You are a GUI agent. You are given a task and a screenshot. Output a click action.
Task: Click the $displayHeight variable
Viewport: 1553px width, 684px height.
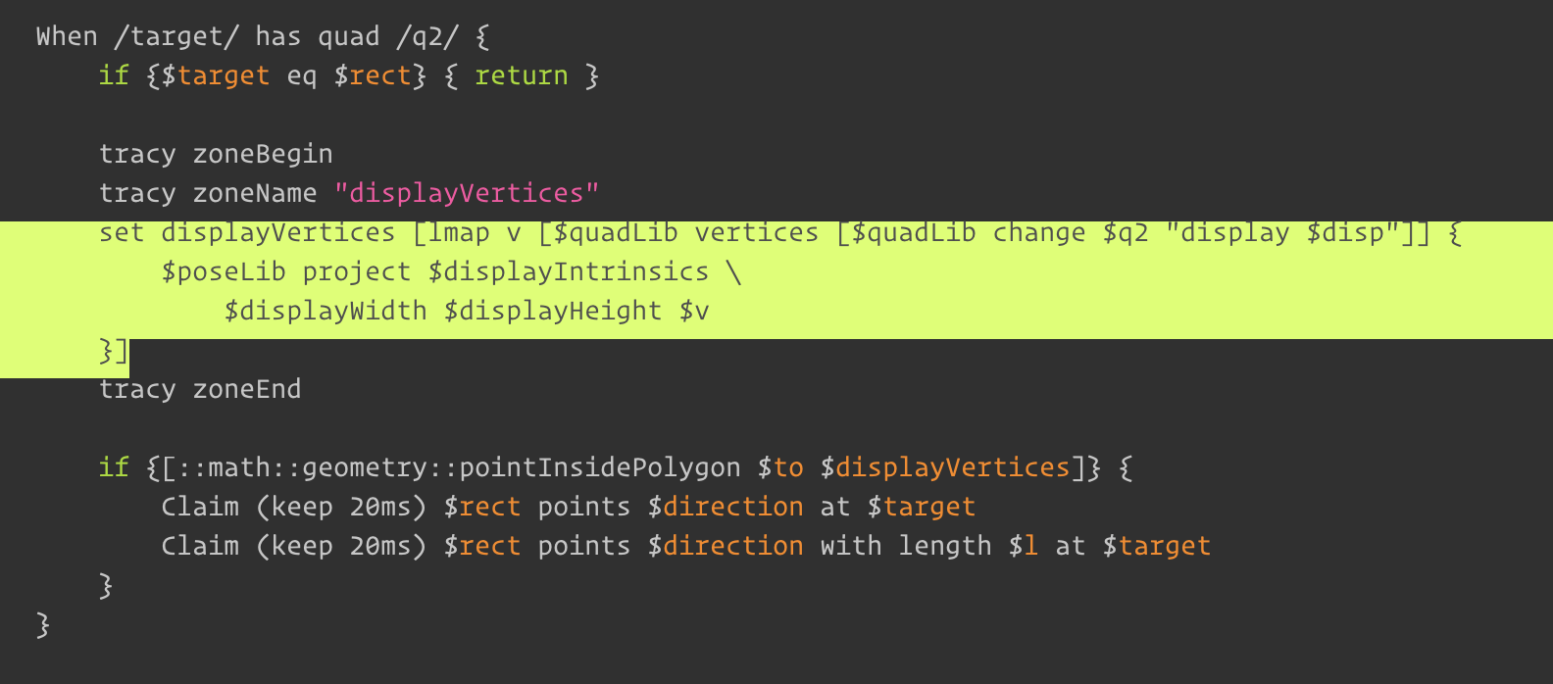tap(553, 311)
